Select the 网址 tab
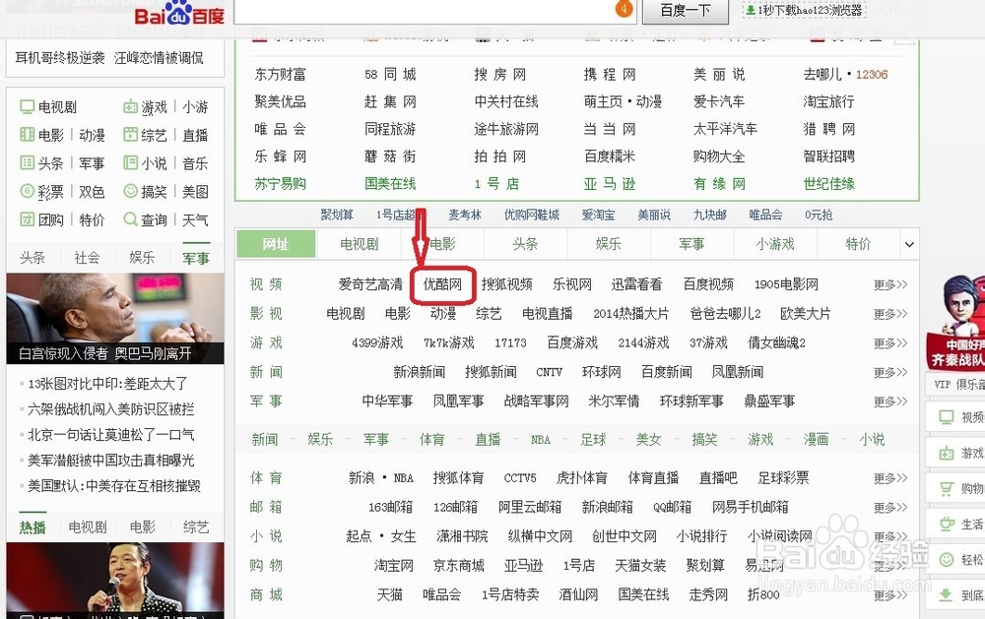Viewport: 985px width, 619px height. [x=276, y=244]
